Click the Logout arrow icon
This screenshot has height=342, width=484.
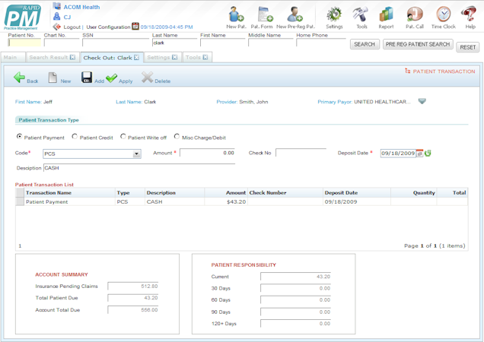[56, 27]
